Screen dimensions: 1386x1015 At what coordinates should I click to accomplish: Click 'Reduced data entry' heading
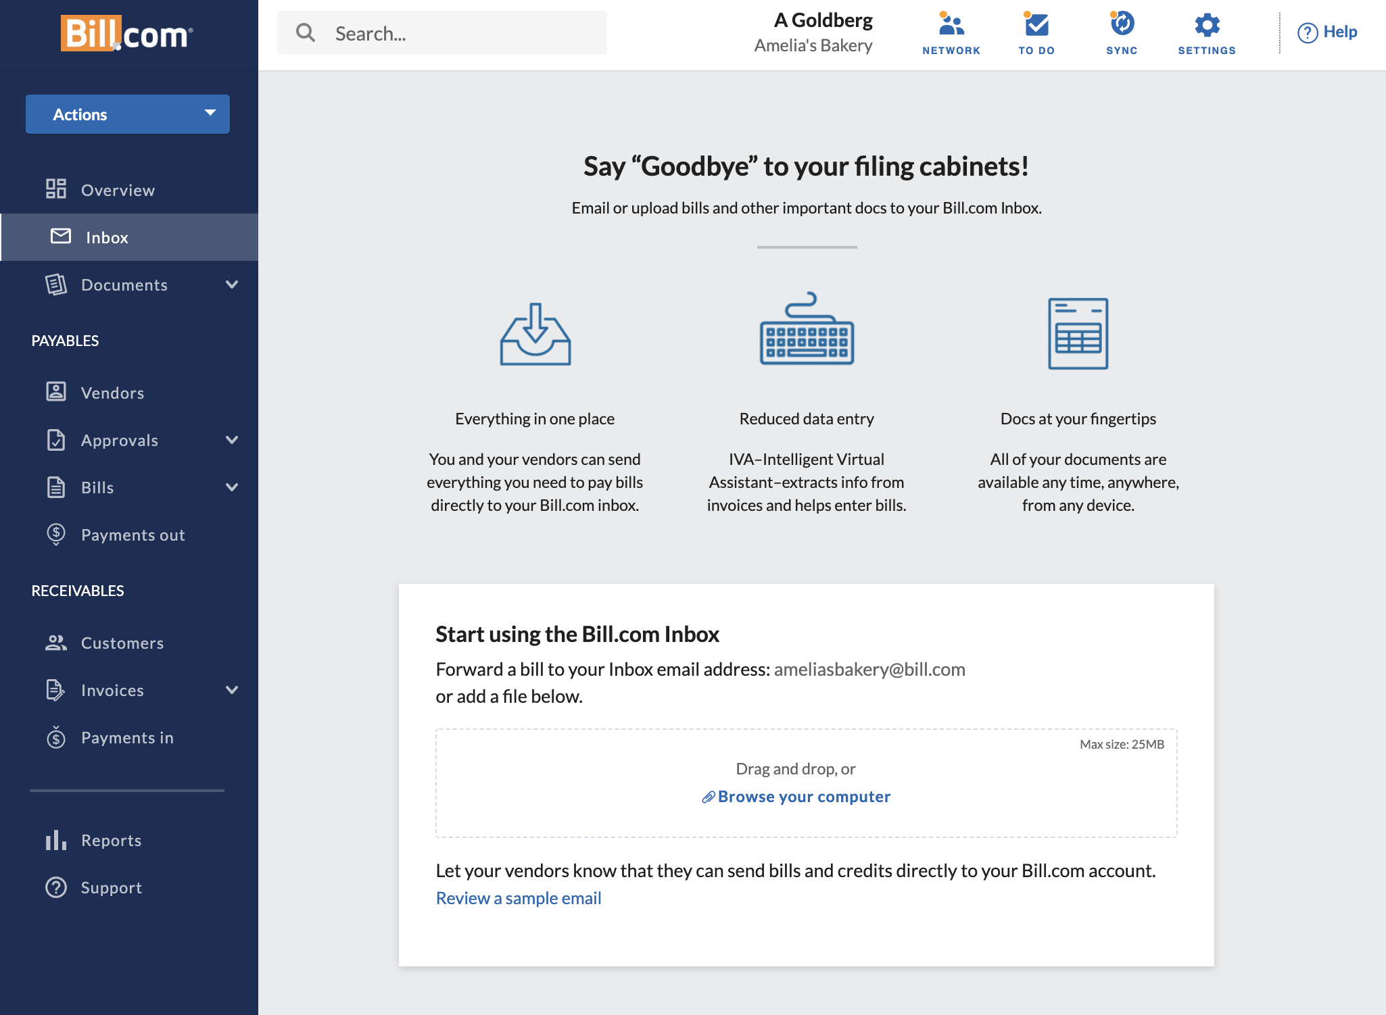tap(807, 419)
